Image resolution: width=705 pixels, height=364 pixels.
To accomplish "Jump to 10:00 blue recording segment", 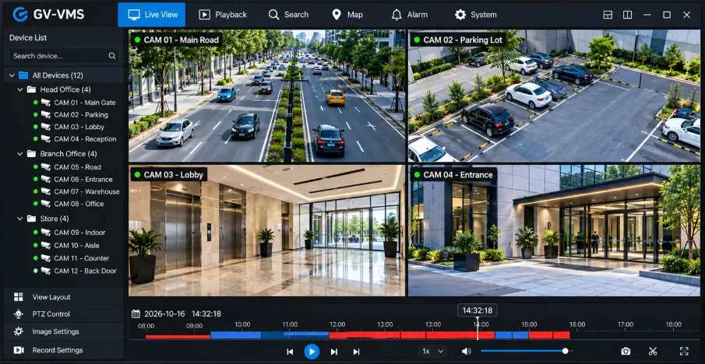I will click(x=235, y=334).
